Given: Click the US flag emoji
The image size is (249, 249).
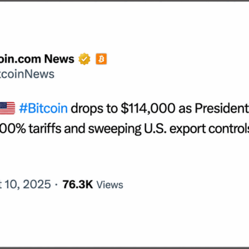Looking at the screenshot, I should pyautogui.click(x=7, y=108).
